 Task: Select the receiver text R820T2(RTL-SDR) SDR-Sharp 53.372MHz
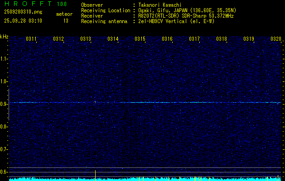click(x=186, y=16)
